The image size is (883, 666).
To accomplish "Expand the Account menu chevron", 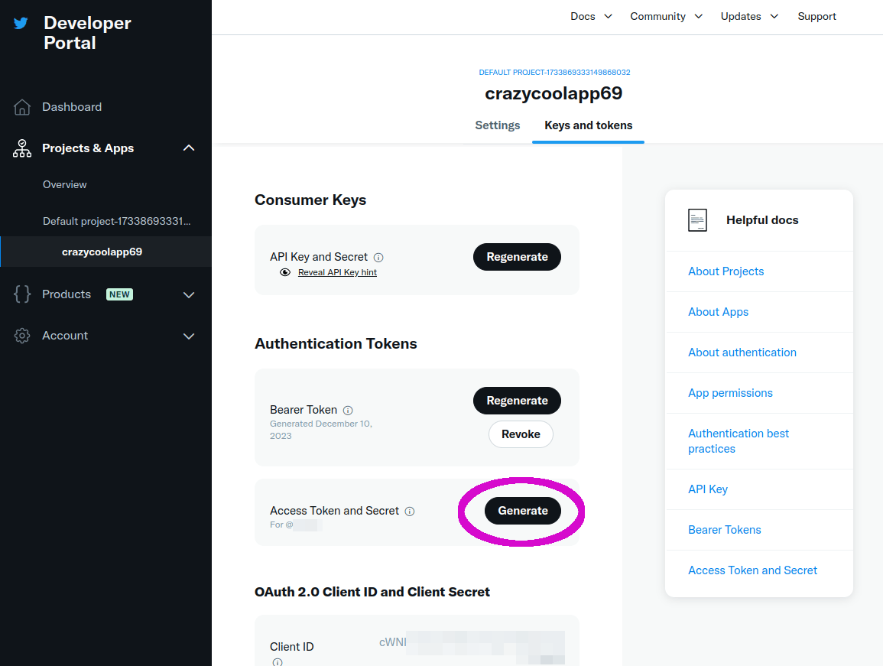I will 189,336.
